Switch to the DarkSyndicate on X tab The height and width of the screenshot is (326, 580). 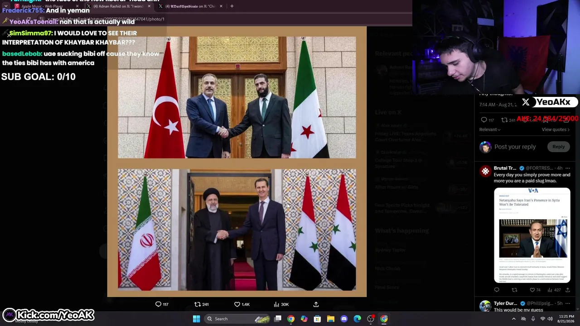click(190, 6)
